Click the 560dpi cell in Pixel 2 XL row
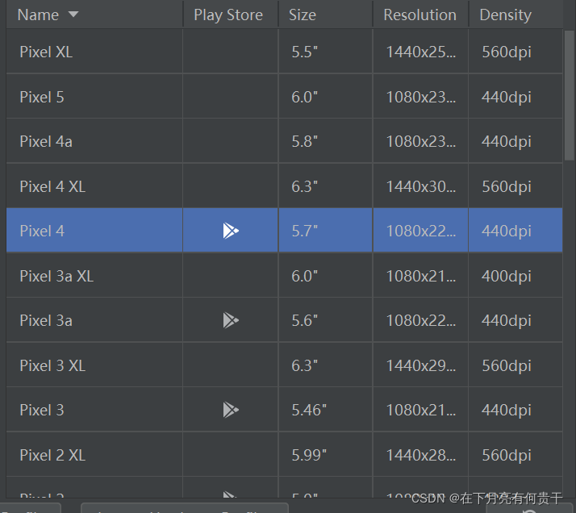 coord(515,455)
